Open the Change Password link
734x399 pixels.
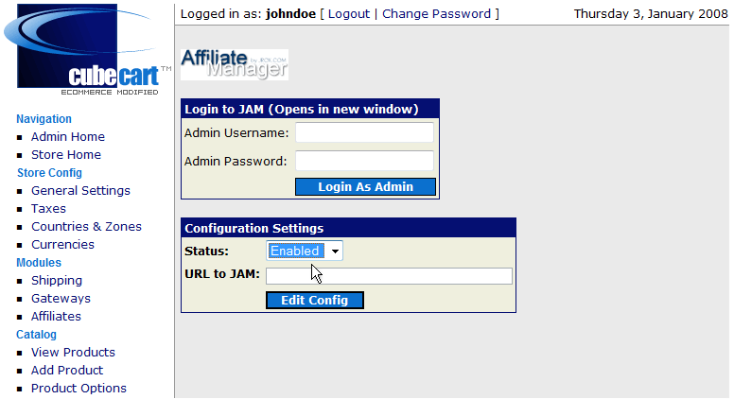tap(437, 14)
